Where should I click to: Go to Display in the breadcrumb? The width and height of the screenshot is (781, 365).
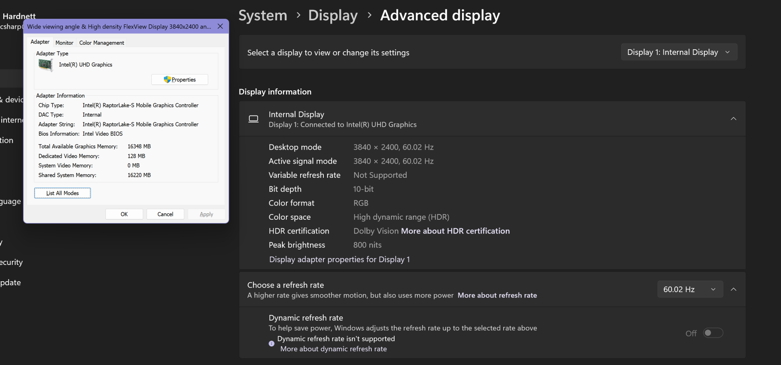pos(333,15)
